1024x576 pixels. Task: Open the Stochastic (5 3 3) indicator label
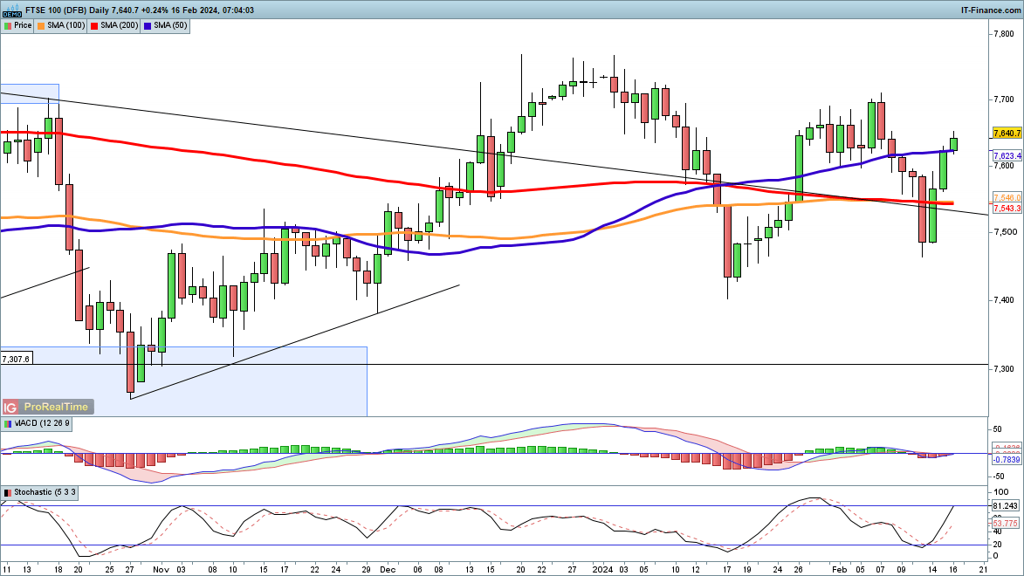point(45,493)
